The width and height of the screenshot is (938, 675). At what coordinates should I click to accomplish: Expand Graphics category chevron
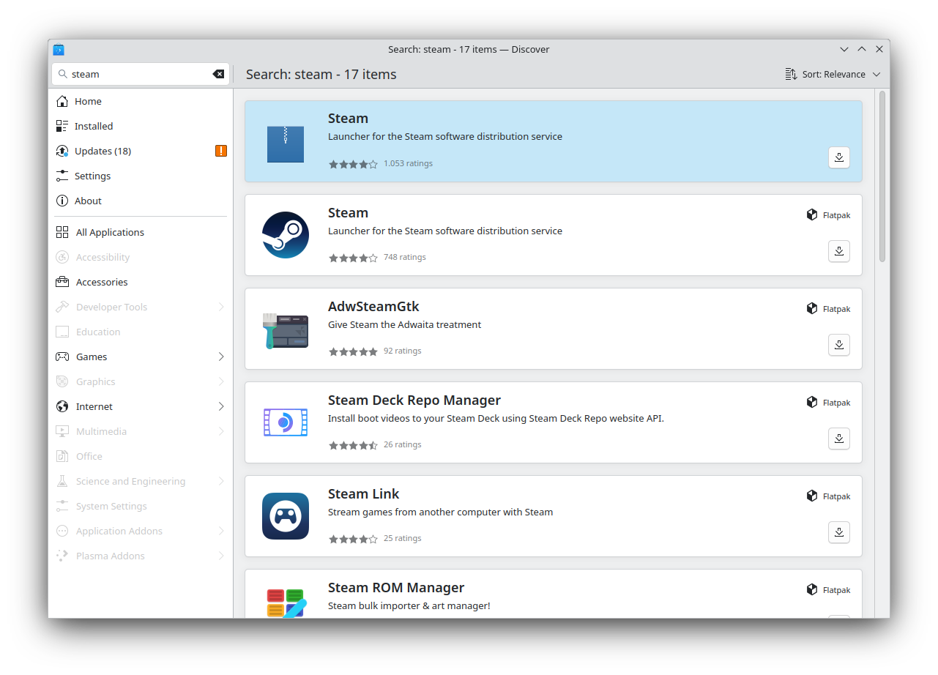pyautogui.click(x=221, y=381)
